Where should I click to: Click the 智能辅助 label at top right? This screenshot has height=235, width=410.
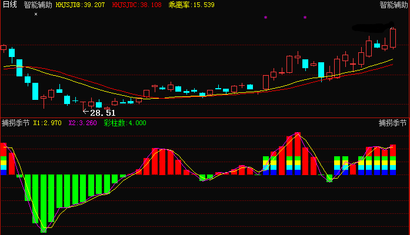pos(394,5)
